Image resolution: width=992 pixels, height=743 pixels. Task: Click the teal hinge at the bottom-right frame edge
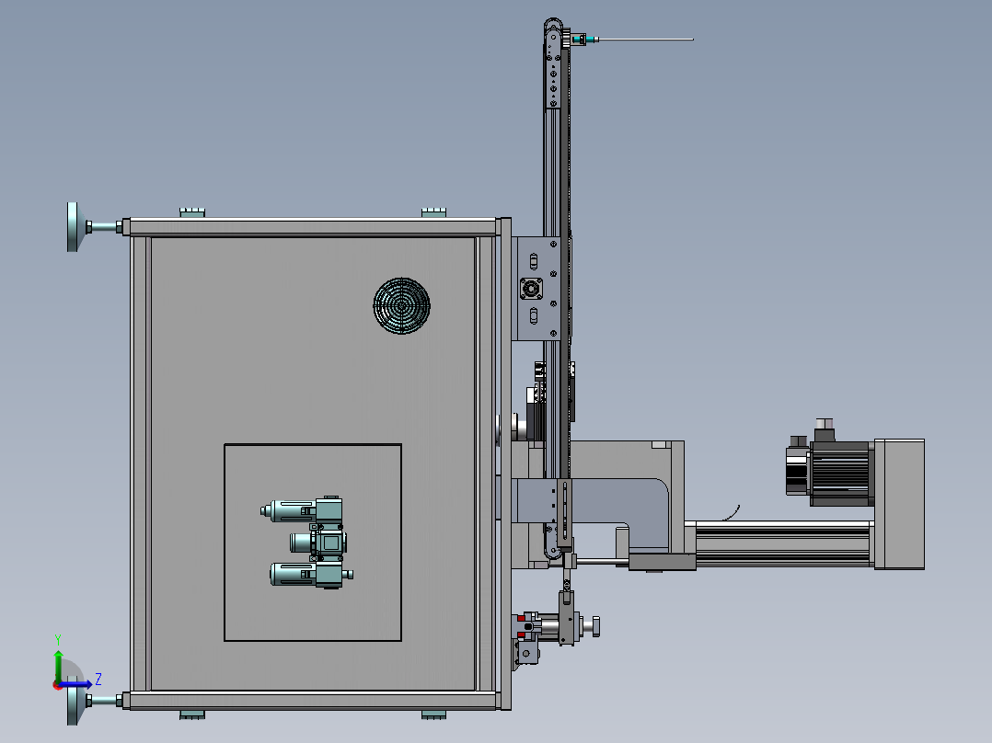click(x=433, y=714)
